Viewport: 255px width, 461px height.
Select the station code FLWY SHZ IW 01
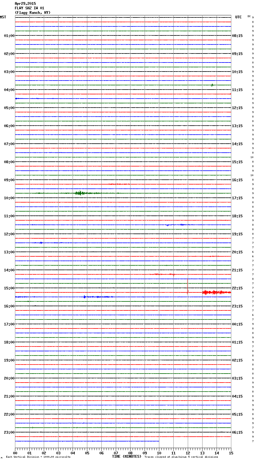29,8
